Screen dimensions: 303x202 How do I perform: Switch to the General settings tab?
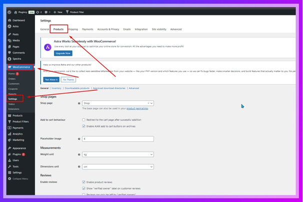(x=44, y=29)
